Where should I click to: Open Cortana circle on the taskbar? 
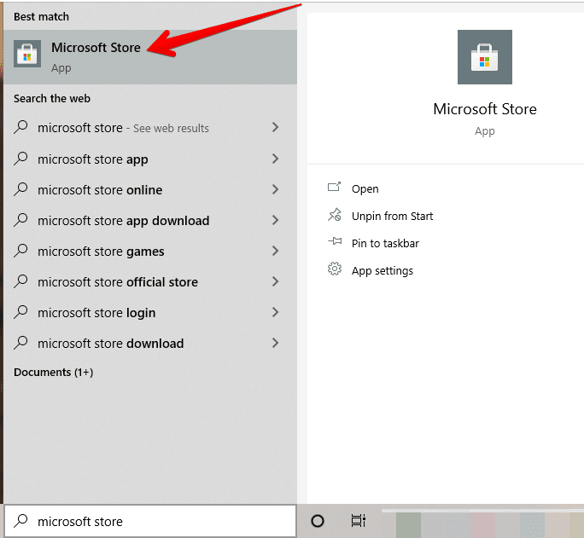tap(318, 521)
